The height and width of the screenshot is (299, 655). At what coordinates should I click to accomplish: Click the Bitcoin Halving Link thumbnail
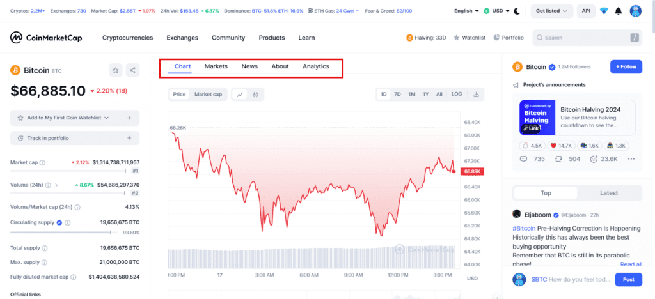click(x=537, y=118)
